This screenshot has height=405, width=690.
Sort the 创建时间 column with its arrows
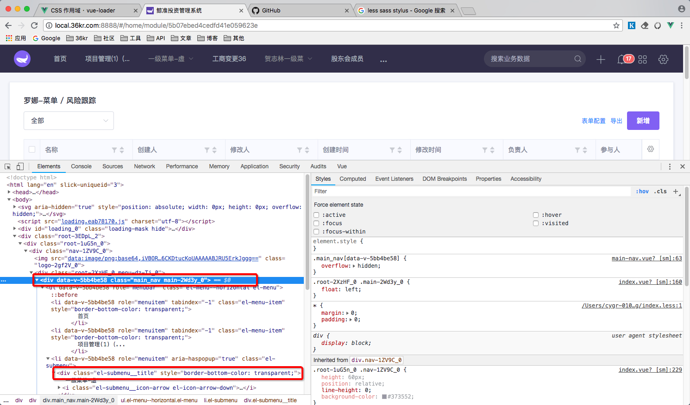(400, 150)
